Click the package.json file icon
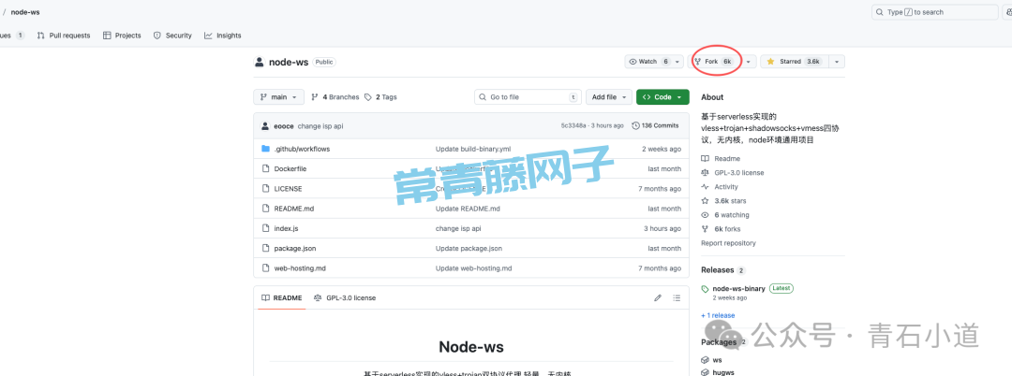Image resolution: width=1012 pixels, height=376 pixels. [265, 249]
